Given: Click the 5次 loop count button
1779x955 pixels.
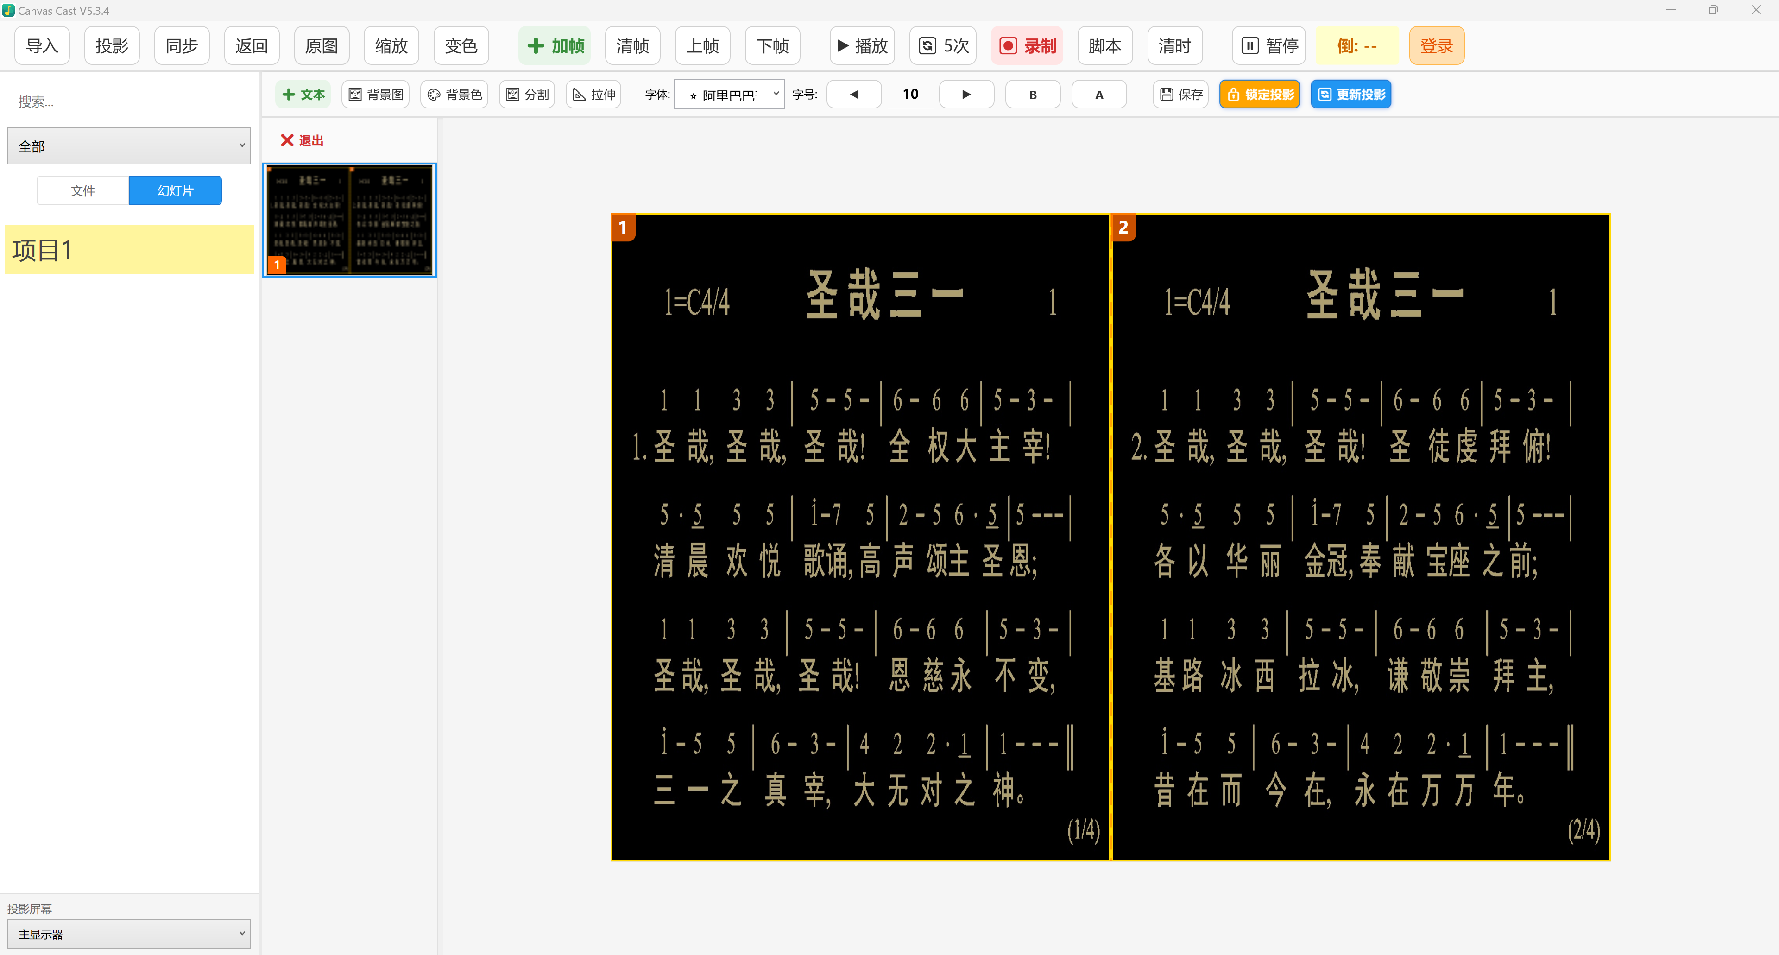Looking at the screenshot, I should 943,45.
